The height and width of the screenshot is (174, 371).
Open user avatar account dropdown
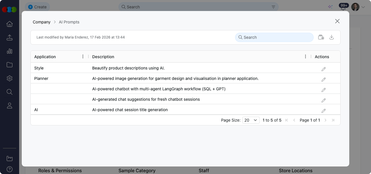point(358,7)
